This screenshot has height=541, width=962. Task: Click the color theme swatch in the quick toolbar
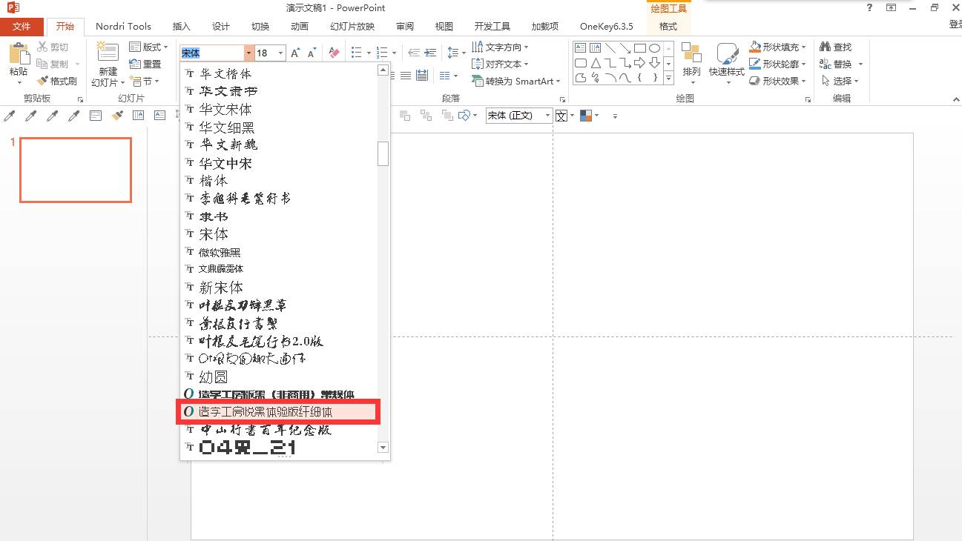(585, 116)
